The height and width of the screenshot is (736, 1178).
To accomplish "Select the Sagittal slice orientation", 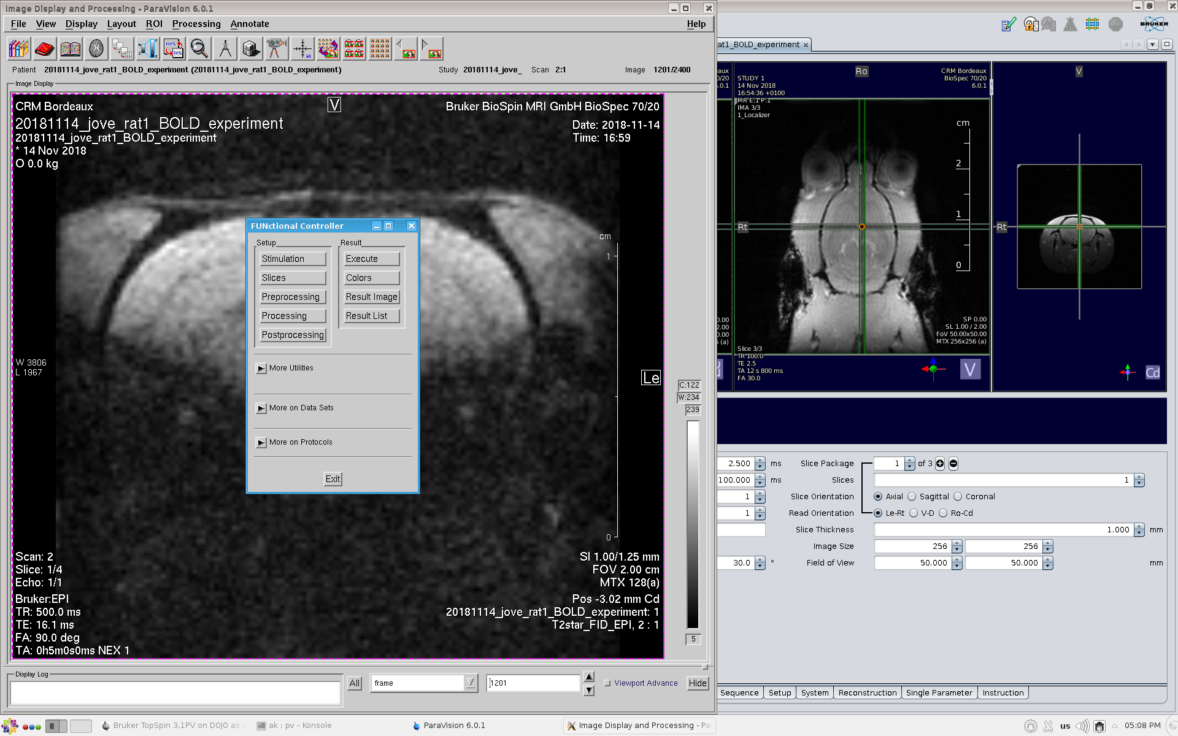I will click(x=912, y=497).
